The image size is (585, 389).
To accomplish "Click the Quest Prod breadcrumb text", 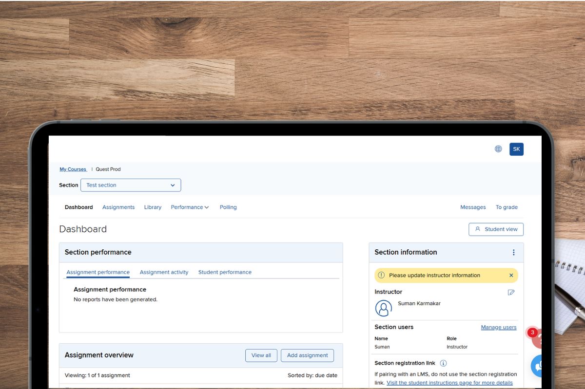I will click(x=108, y=169).
